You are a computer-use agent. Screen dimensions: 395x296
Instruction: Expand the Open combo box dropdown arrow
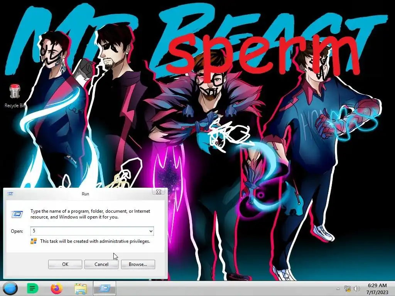tap(151, 231)
